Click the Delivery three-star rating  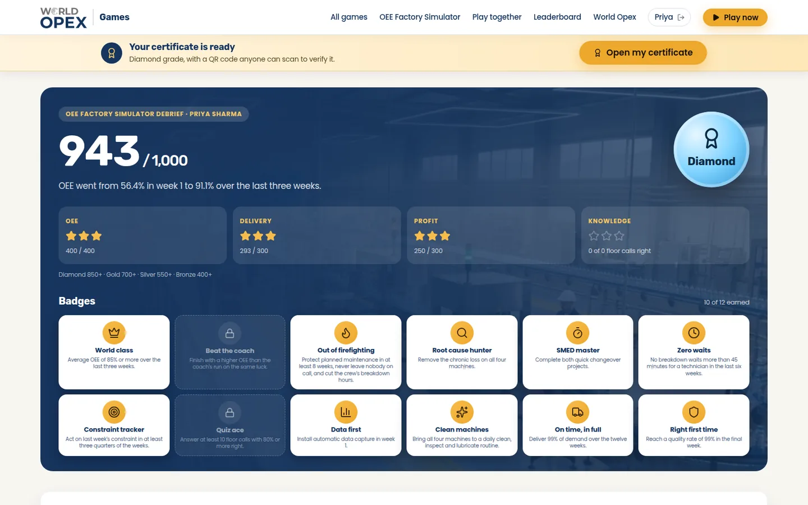click(258, 236)
